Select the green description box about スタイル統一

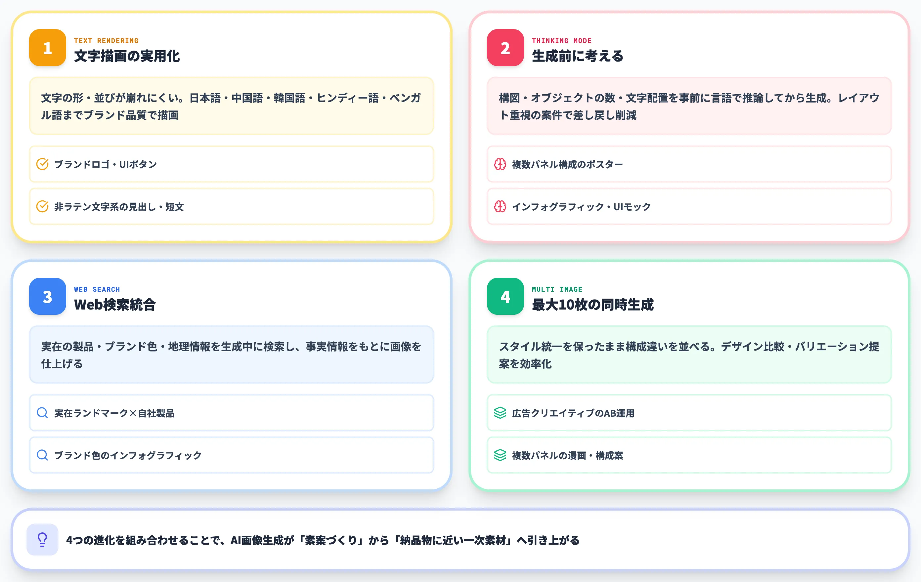[x=688, y=355]
